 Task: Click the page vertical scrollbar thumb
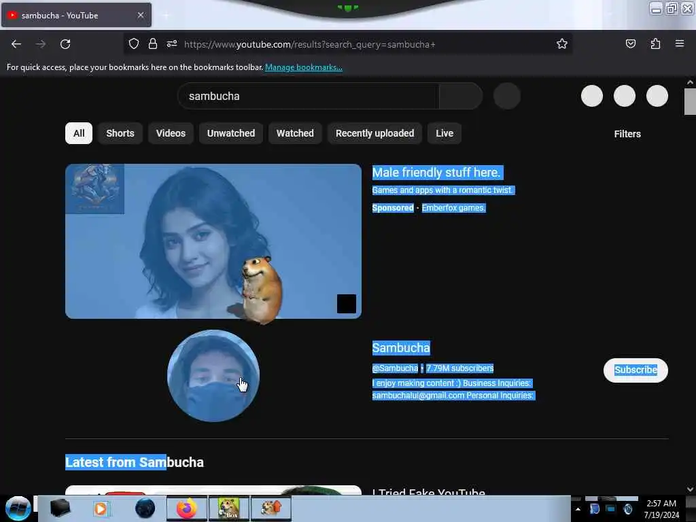pyautogui.click(x=690, y=101)
